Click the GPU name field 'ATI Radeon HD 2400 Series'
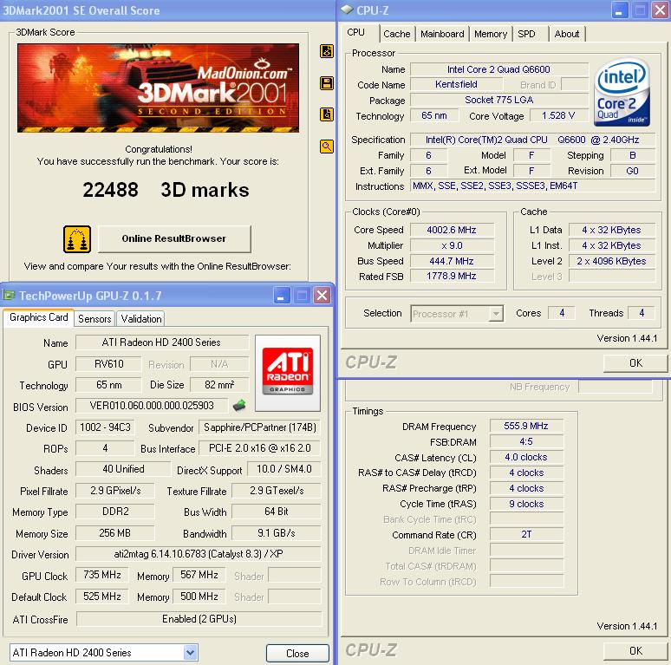The width and height of the screenshot is (671, 665). 161,342
